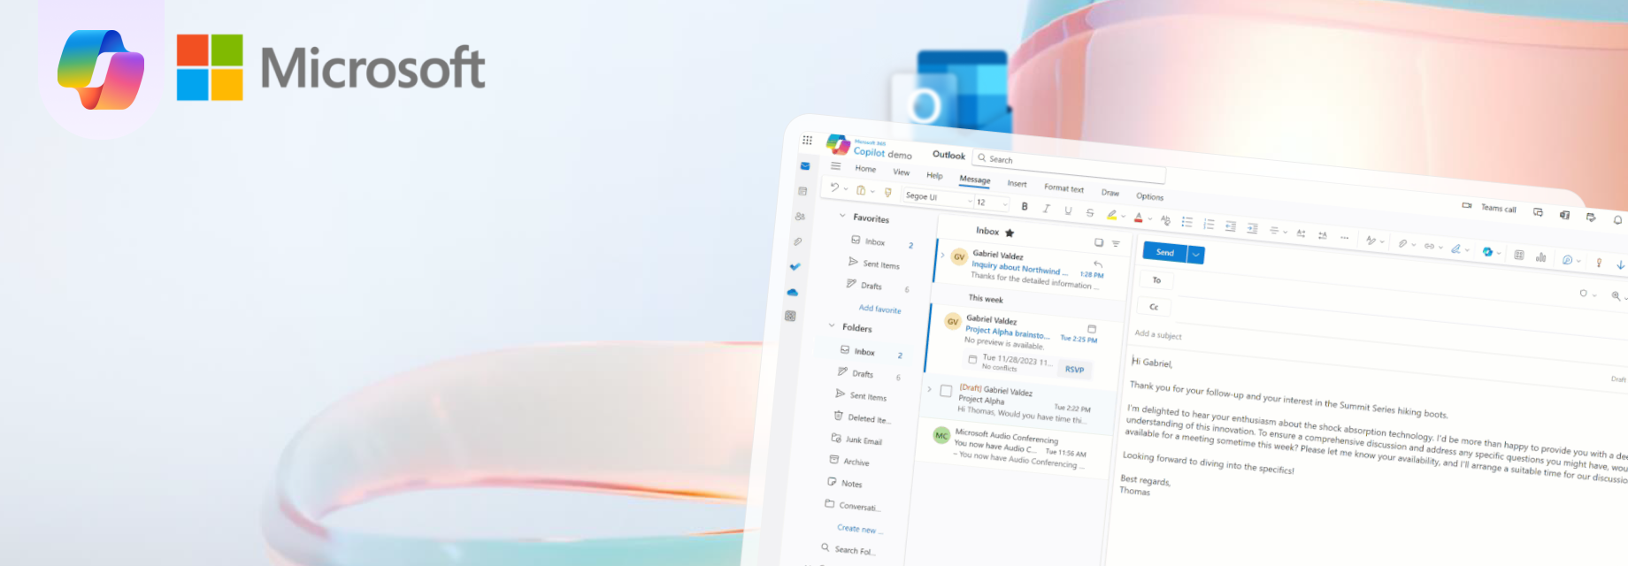1628x566 pixels.
Task: Select the Message tab
Action: [975, 180]
